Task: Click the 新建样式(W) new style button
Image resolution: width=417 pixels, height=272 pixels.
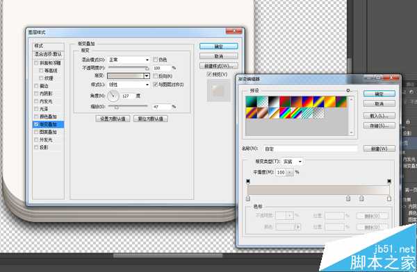Action: pyautogui.click(x=219, y=66)
